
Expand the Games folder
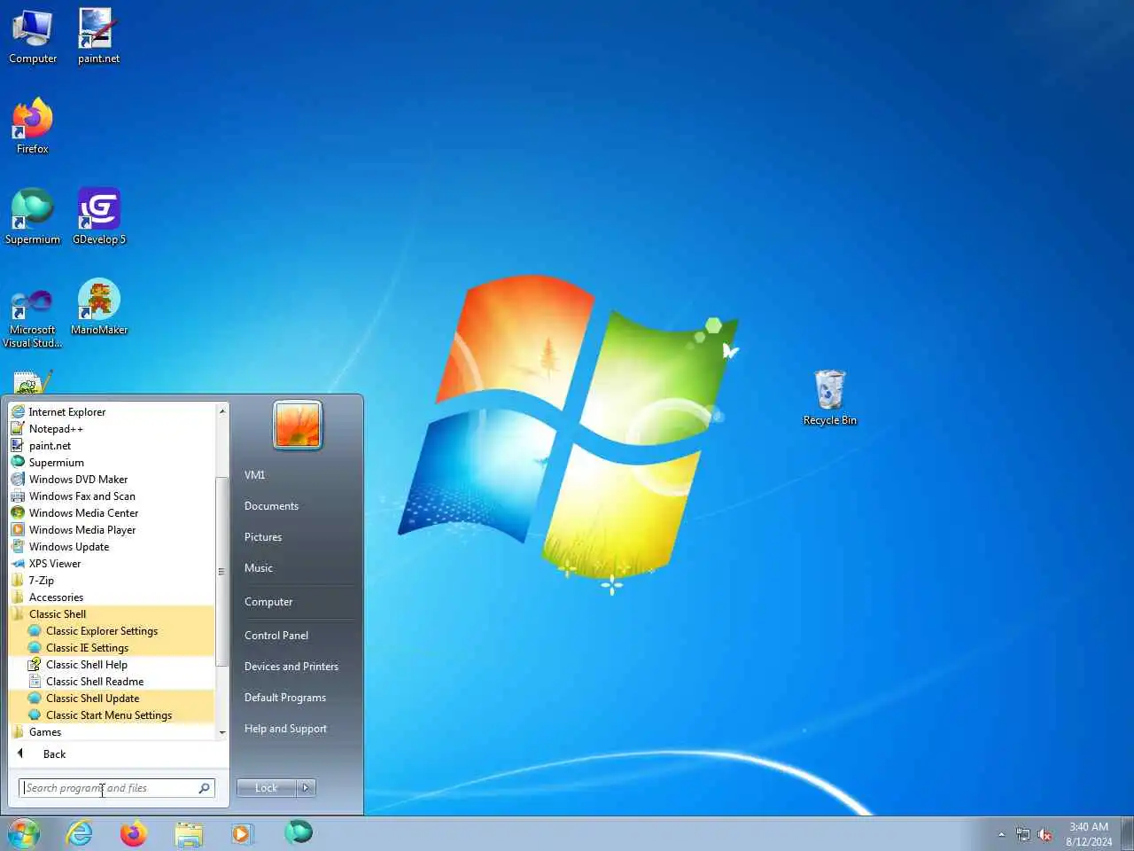(112, 731)
